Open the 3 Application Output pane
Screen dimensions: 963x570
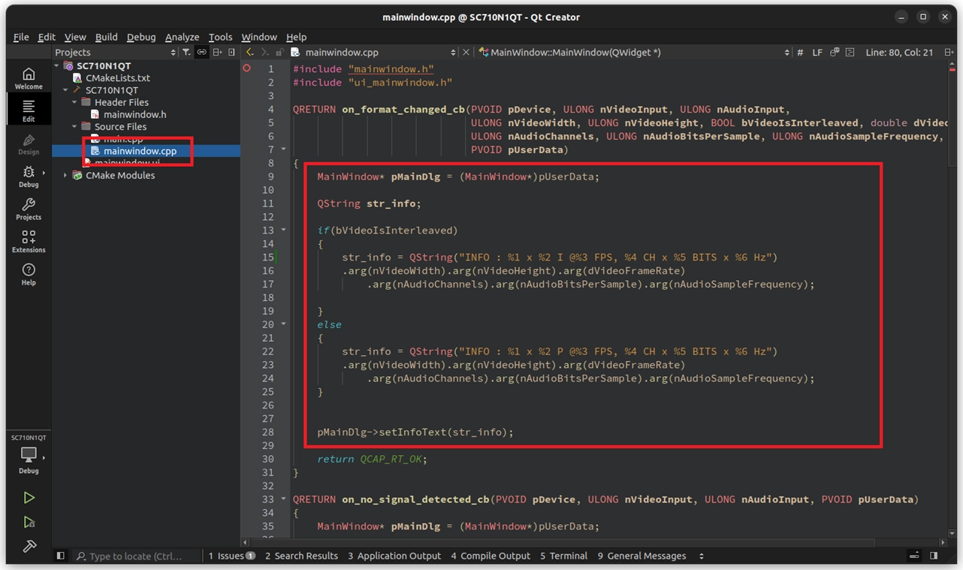pyautogui.click(x=394, y=556)
